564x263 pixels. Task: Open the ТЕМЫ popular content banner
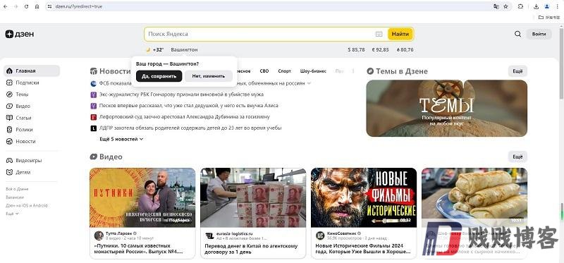(447, 109)
